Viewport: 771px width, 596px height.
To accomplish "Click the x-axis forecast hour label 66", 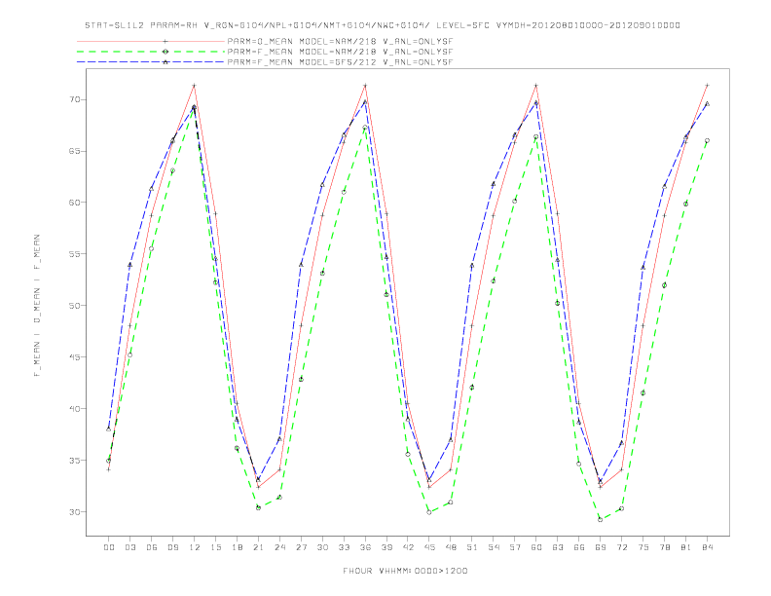I will 579,547.
